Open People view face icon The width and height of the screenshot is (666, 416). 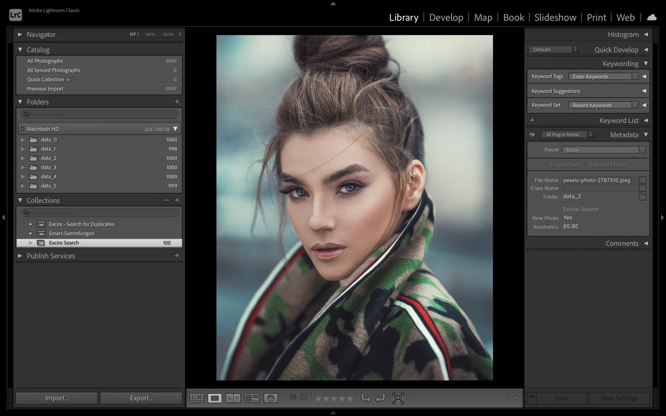point(270,398)
